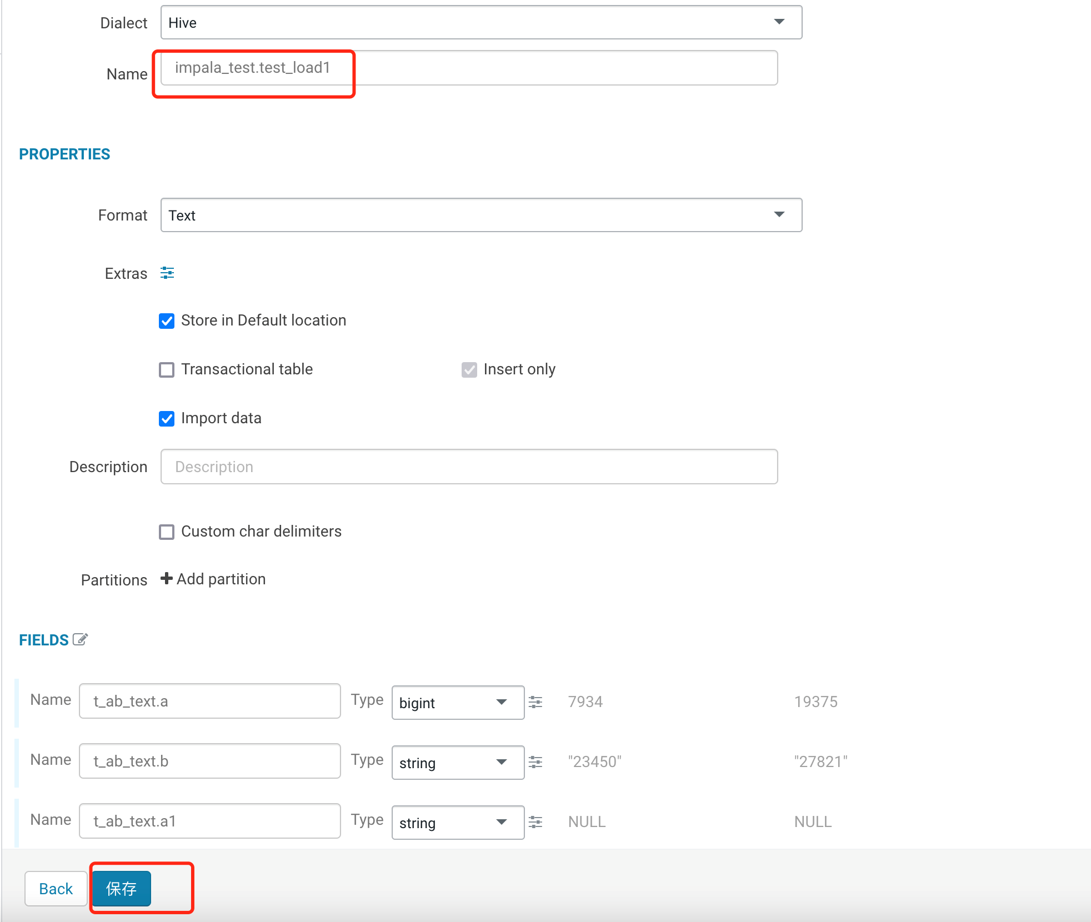The width and height of the screenshot is (1091, 922).
Task: Open advanced settings for field t_ab_text.a1
Action: (x=535, y=822)
